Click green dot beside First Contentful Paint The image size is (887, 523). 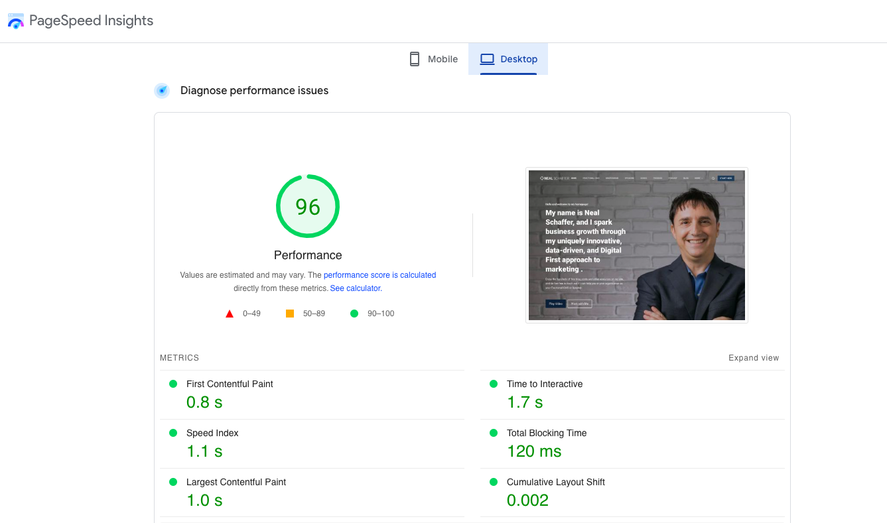pyautogui.click(x=173, y=384)
